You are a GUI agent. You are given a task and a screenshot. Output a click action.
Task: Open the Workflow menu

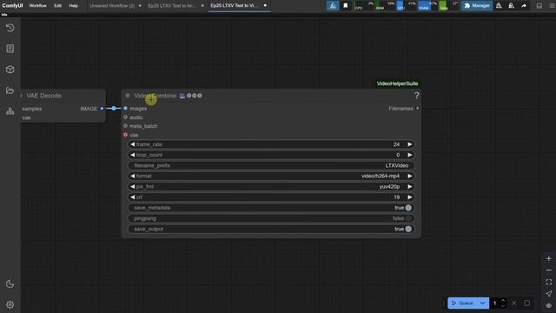tap(37, 6)
